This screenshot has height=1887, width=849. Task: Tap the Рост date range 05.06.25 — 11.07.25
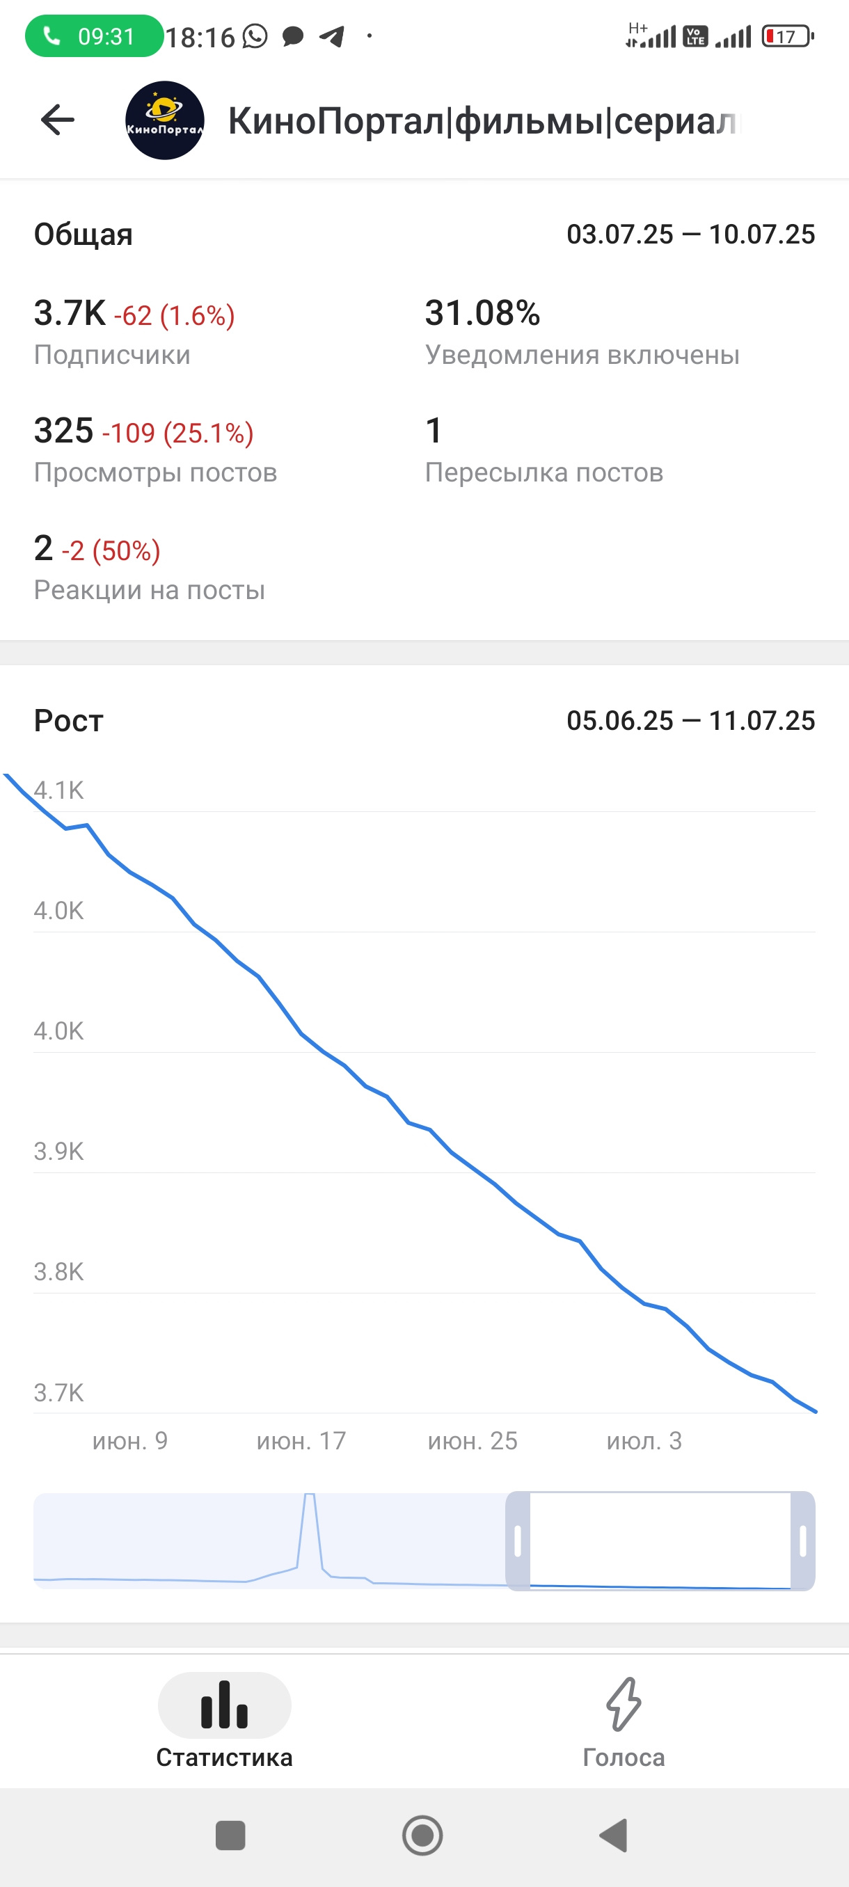[690, 720]
